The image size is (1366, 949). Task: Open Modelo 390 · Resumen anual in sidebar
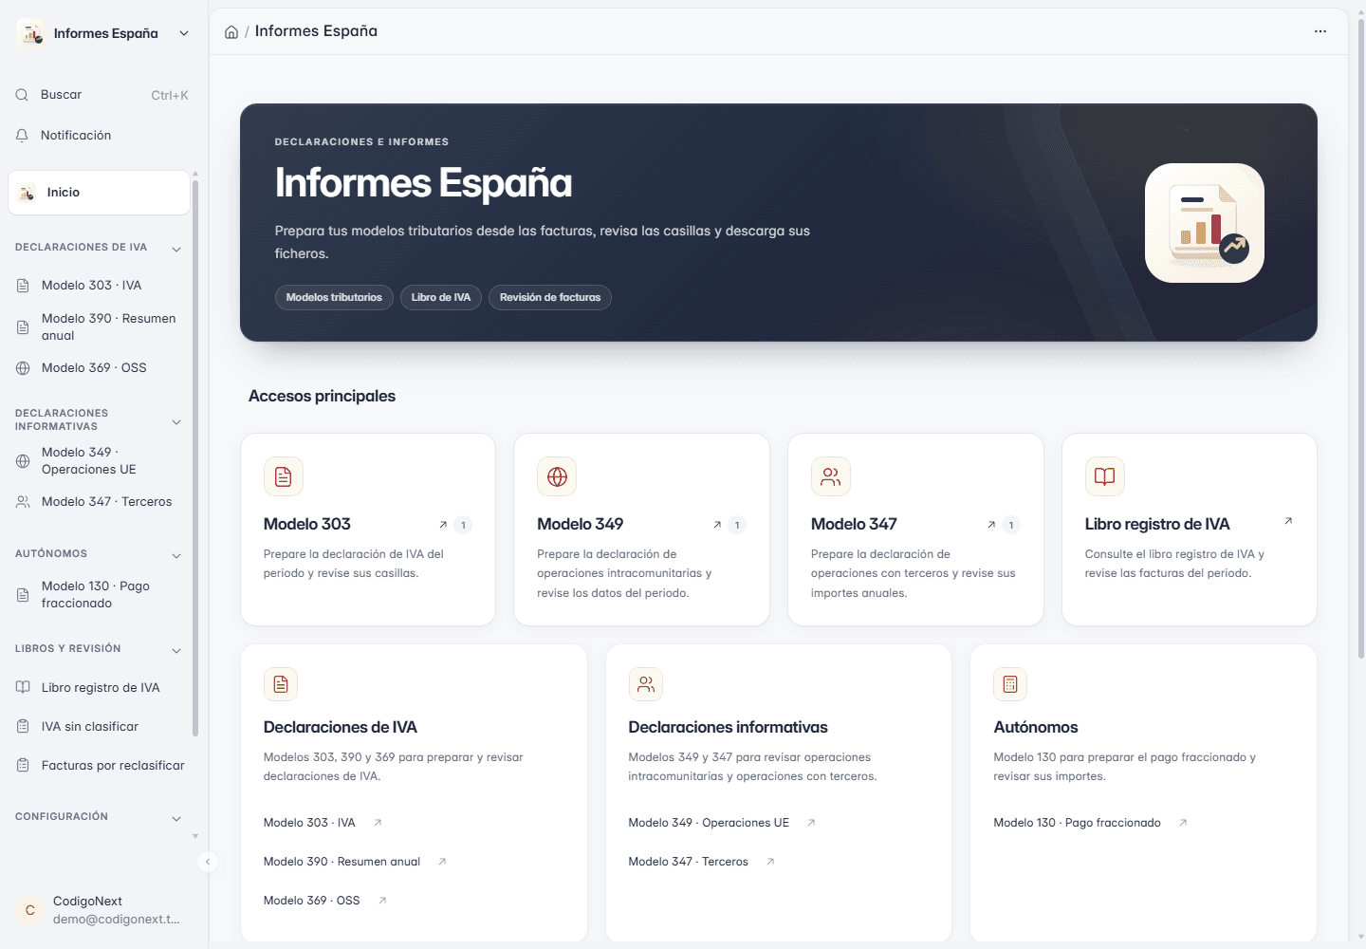coord(99,327)
